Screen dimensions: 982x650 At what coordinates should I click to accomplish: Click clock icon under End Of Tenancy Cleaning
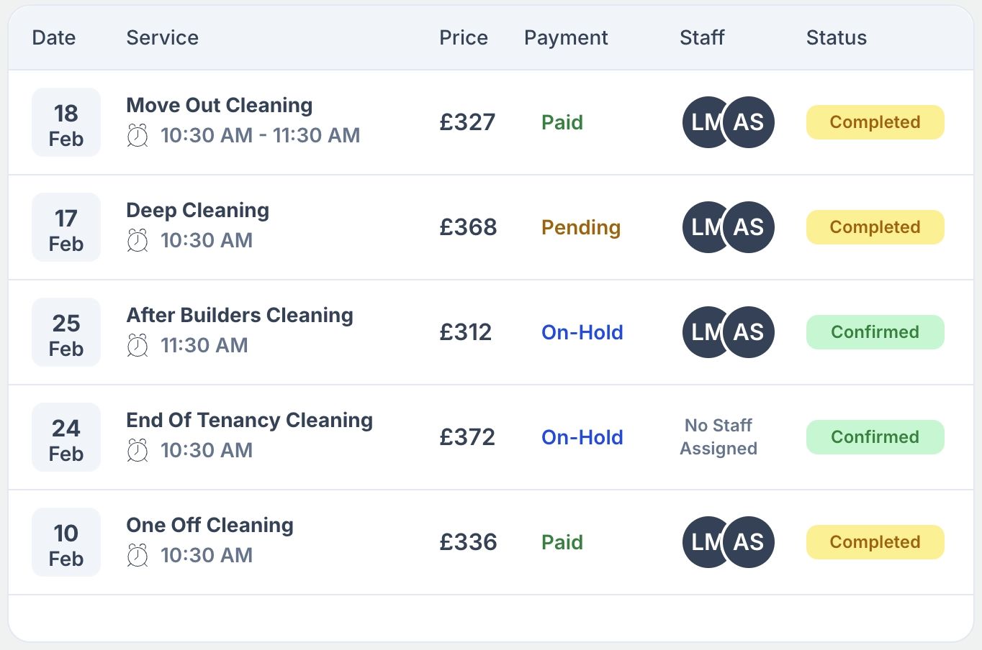(x=138, y=450)
